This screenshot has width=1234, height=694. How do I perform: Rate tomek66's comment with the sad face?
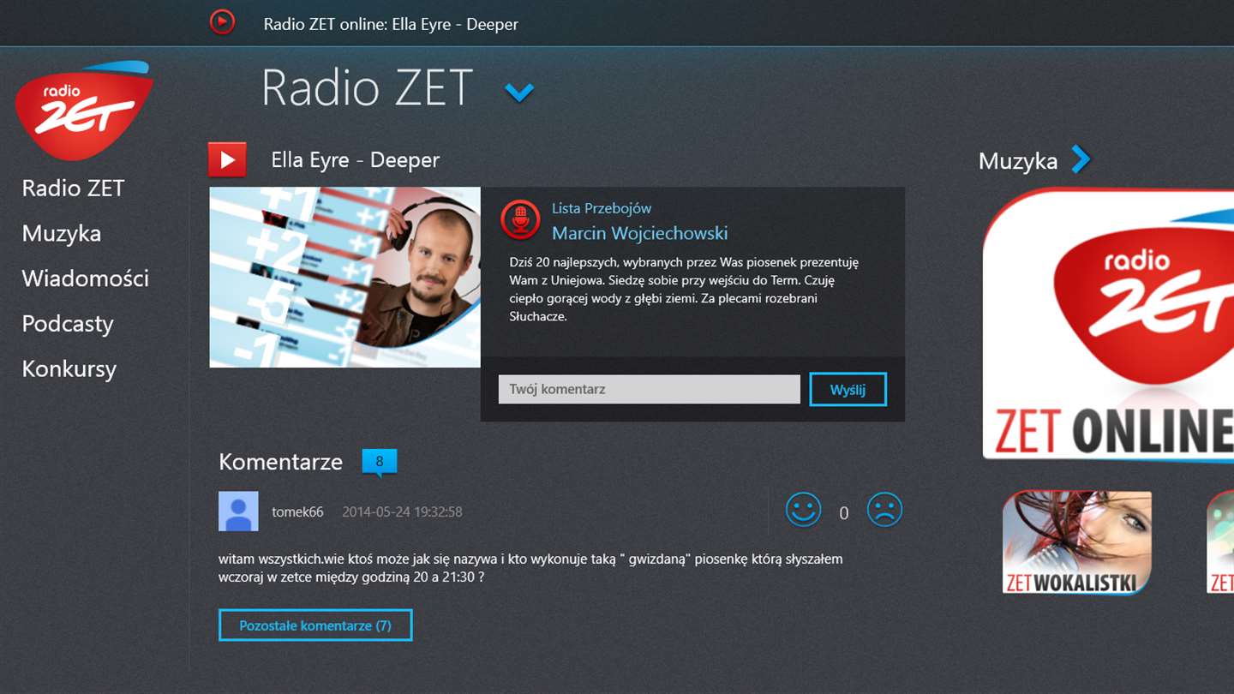[x=884, y=511]
